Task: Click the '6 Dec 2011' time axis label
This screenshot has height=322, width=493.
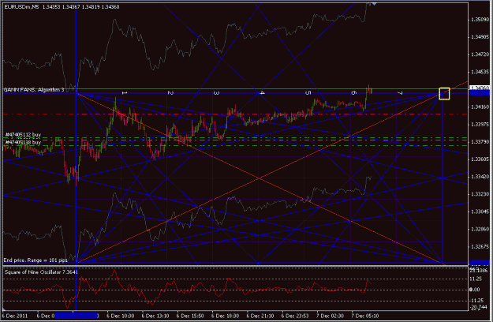Action: [x=15, y=316]
